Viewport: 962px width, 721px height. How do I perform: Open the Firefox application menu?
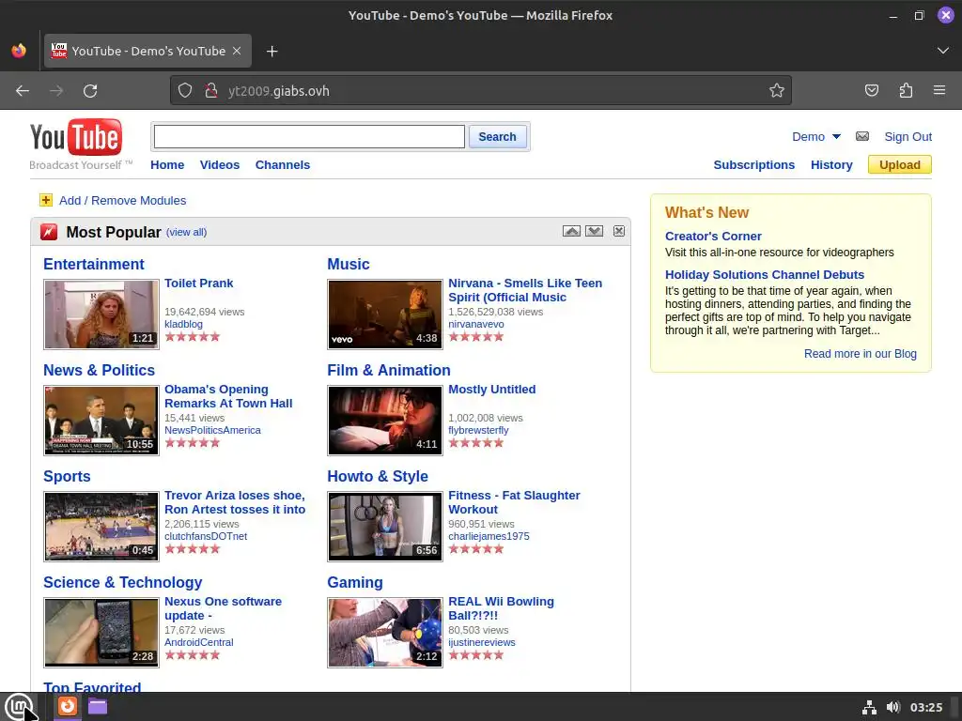click(x=939, y=91)
